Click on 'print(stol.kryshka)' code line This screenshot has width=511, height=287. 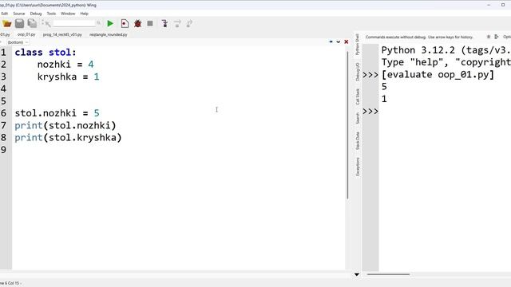[68, 138]
